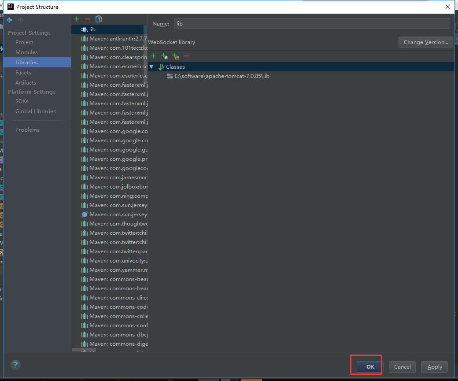The height and width of the screenshot is (381, 458).
Task: Add excluded root with plus-folder icon
Action: pos(176,56)
